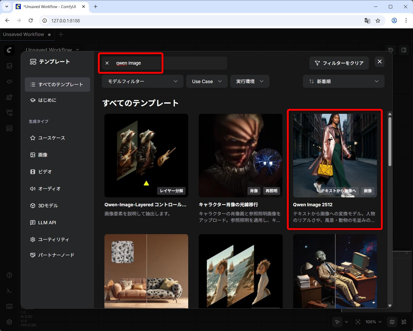Open the 実行環境 dropdown

pyautogui.click(x=250, y=82)
